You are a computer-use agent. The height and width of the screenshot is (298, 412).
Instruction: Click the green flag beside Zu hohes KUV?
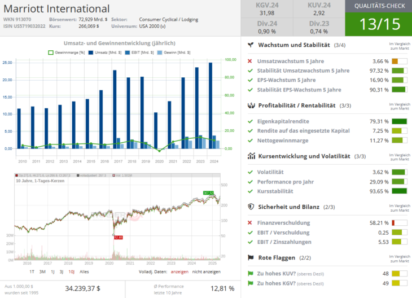[251, 274]
